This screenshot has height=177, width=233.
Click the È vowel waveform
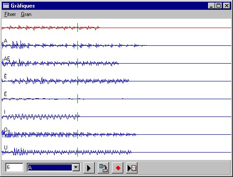65,81
